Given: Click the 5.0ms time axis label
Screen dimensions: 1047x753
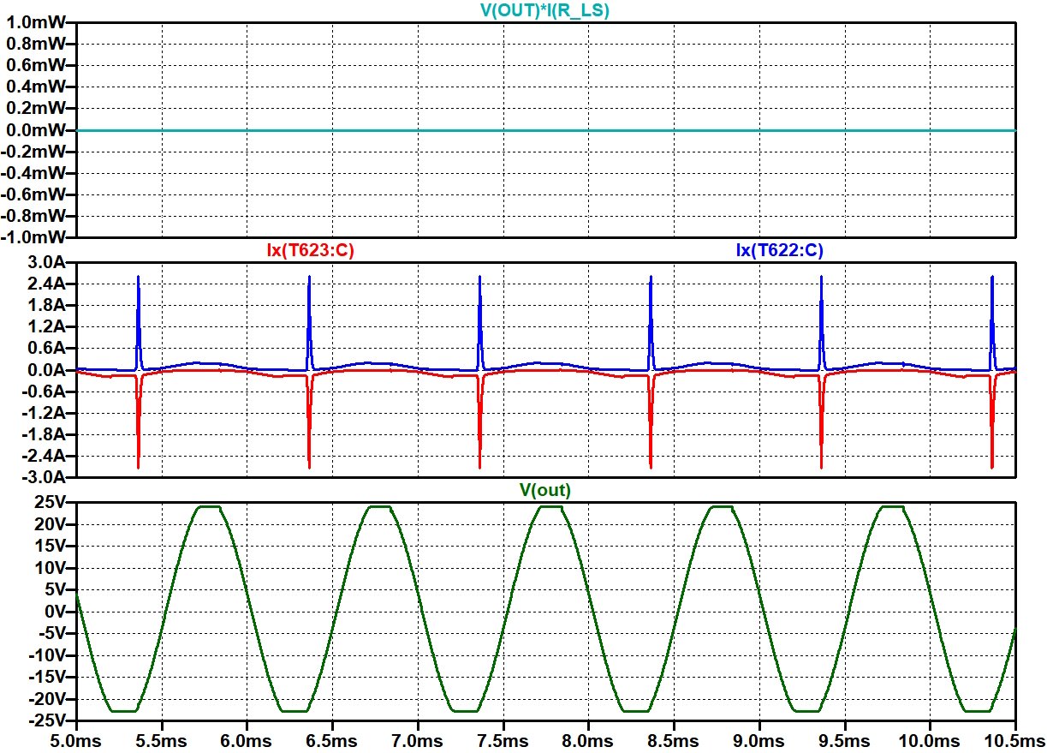Looking at the screenshot, I should point(76,739).
